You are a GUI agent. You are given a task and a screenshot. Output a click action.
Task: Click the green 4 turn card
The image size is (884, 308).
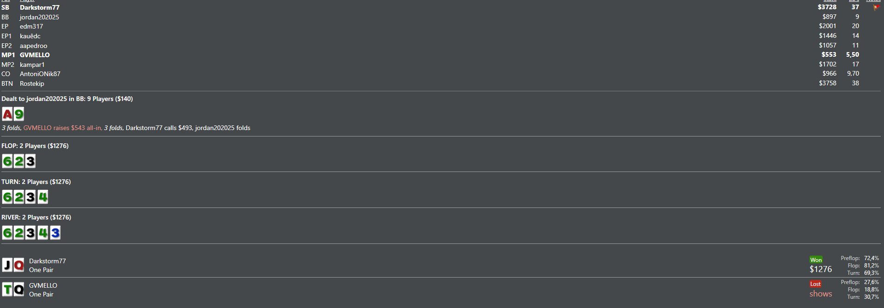coord(43,197)
